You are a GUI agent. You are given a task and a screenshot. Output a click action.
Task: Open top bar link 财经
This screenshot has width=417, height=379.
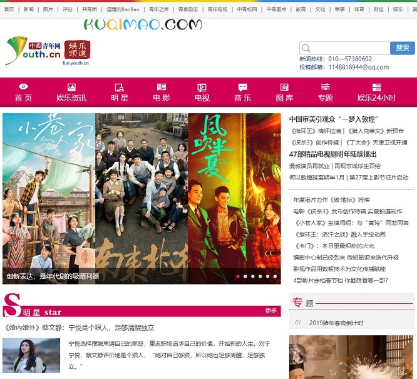[x=378, y=9]
